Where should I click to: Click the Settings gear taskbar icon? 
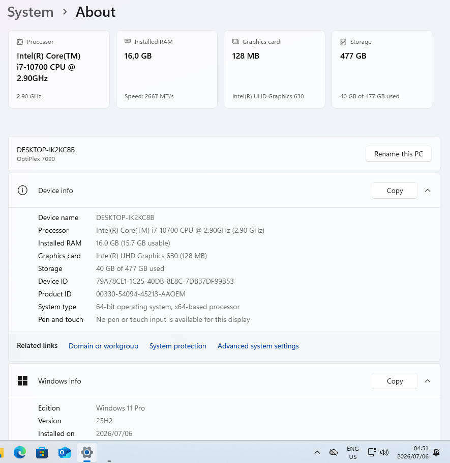point(86,452)
